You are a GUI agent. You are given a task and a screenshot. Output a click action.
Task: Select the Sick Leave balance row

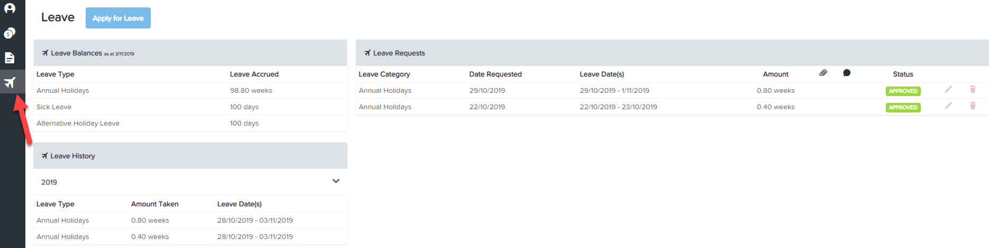[x=190, y=107]
